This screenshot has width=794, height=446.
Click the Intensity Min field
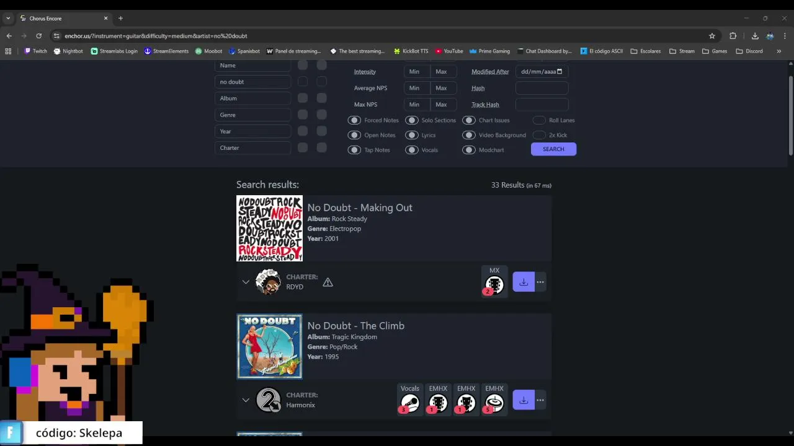[417, 71]
